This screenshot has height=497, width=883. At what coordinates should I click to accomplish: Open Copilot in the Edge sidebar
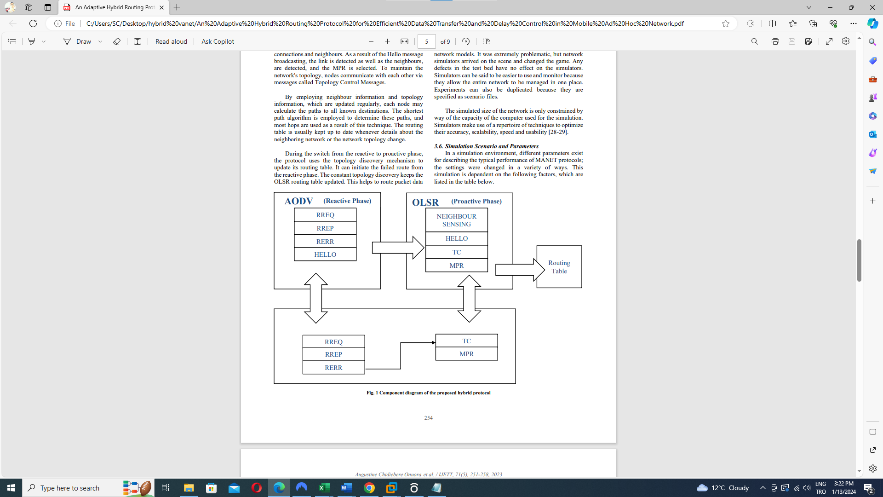[872, 23]
